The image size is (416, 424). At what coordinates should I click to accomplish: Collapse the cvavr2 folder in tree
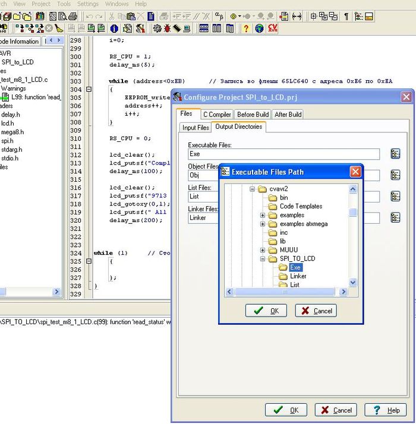pyautogui.click(x=252, y=189)
